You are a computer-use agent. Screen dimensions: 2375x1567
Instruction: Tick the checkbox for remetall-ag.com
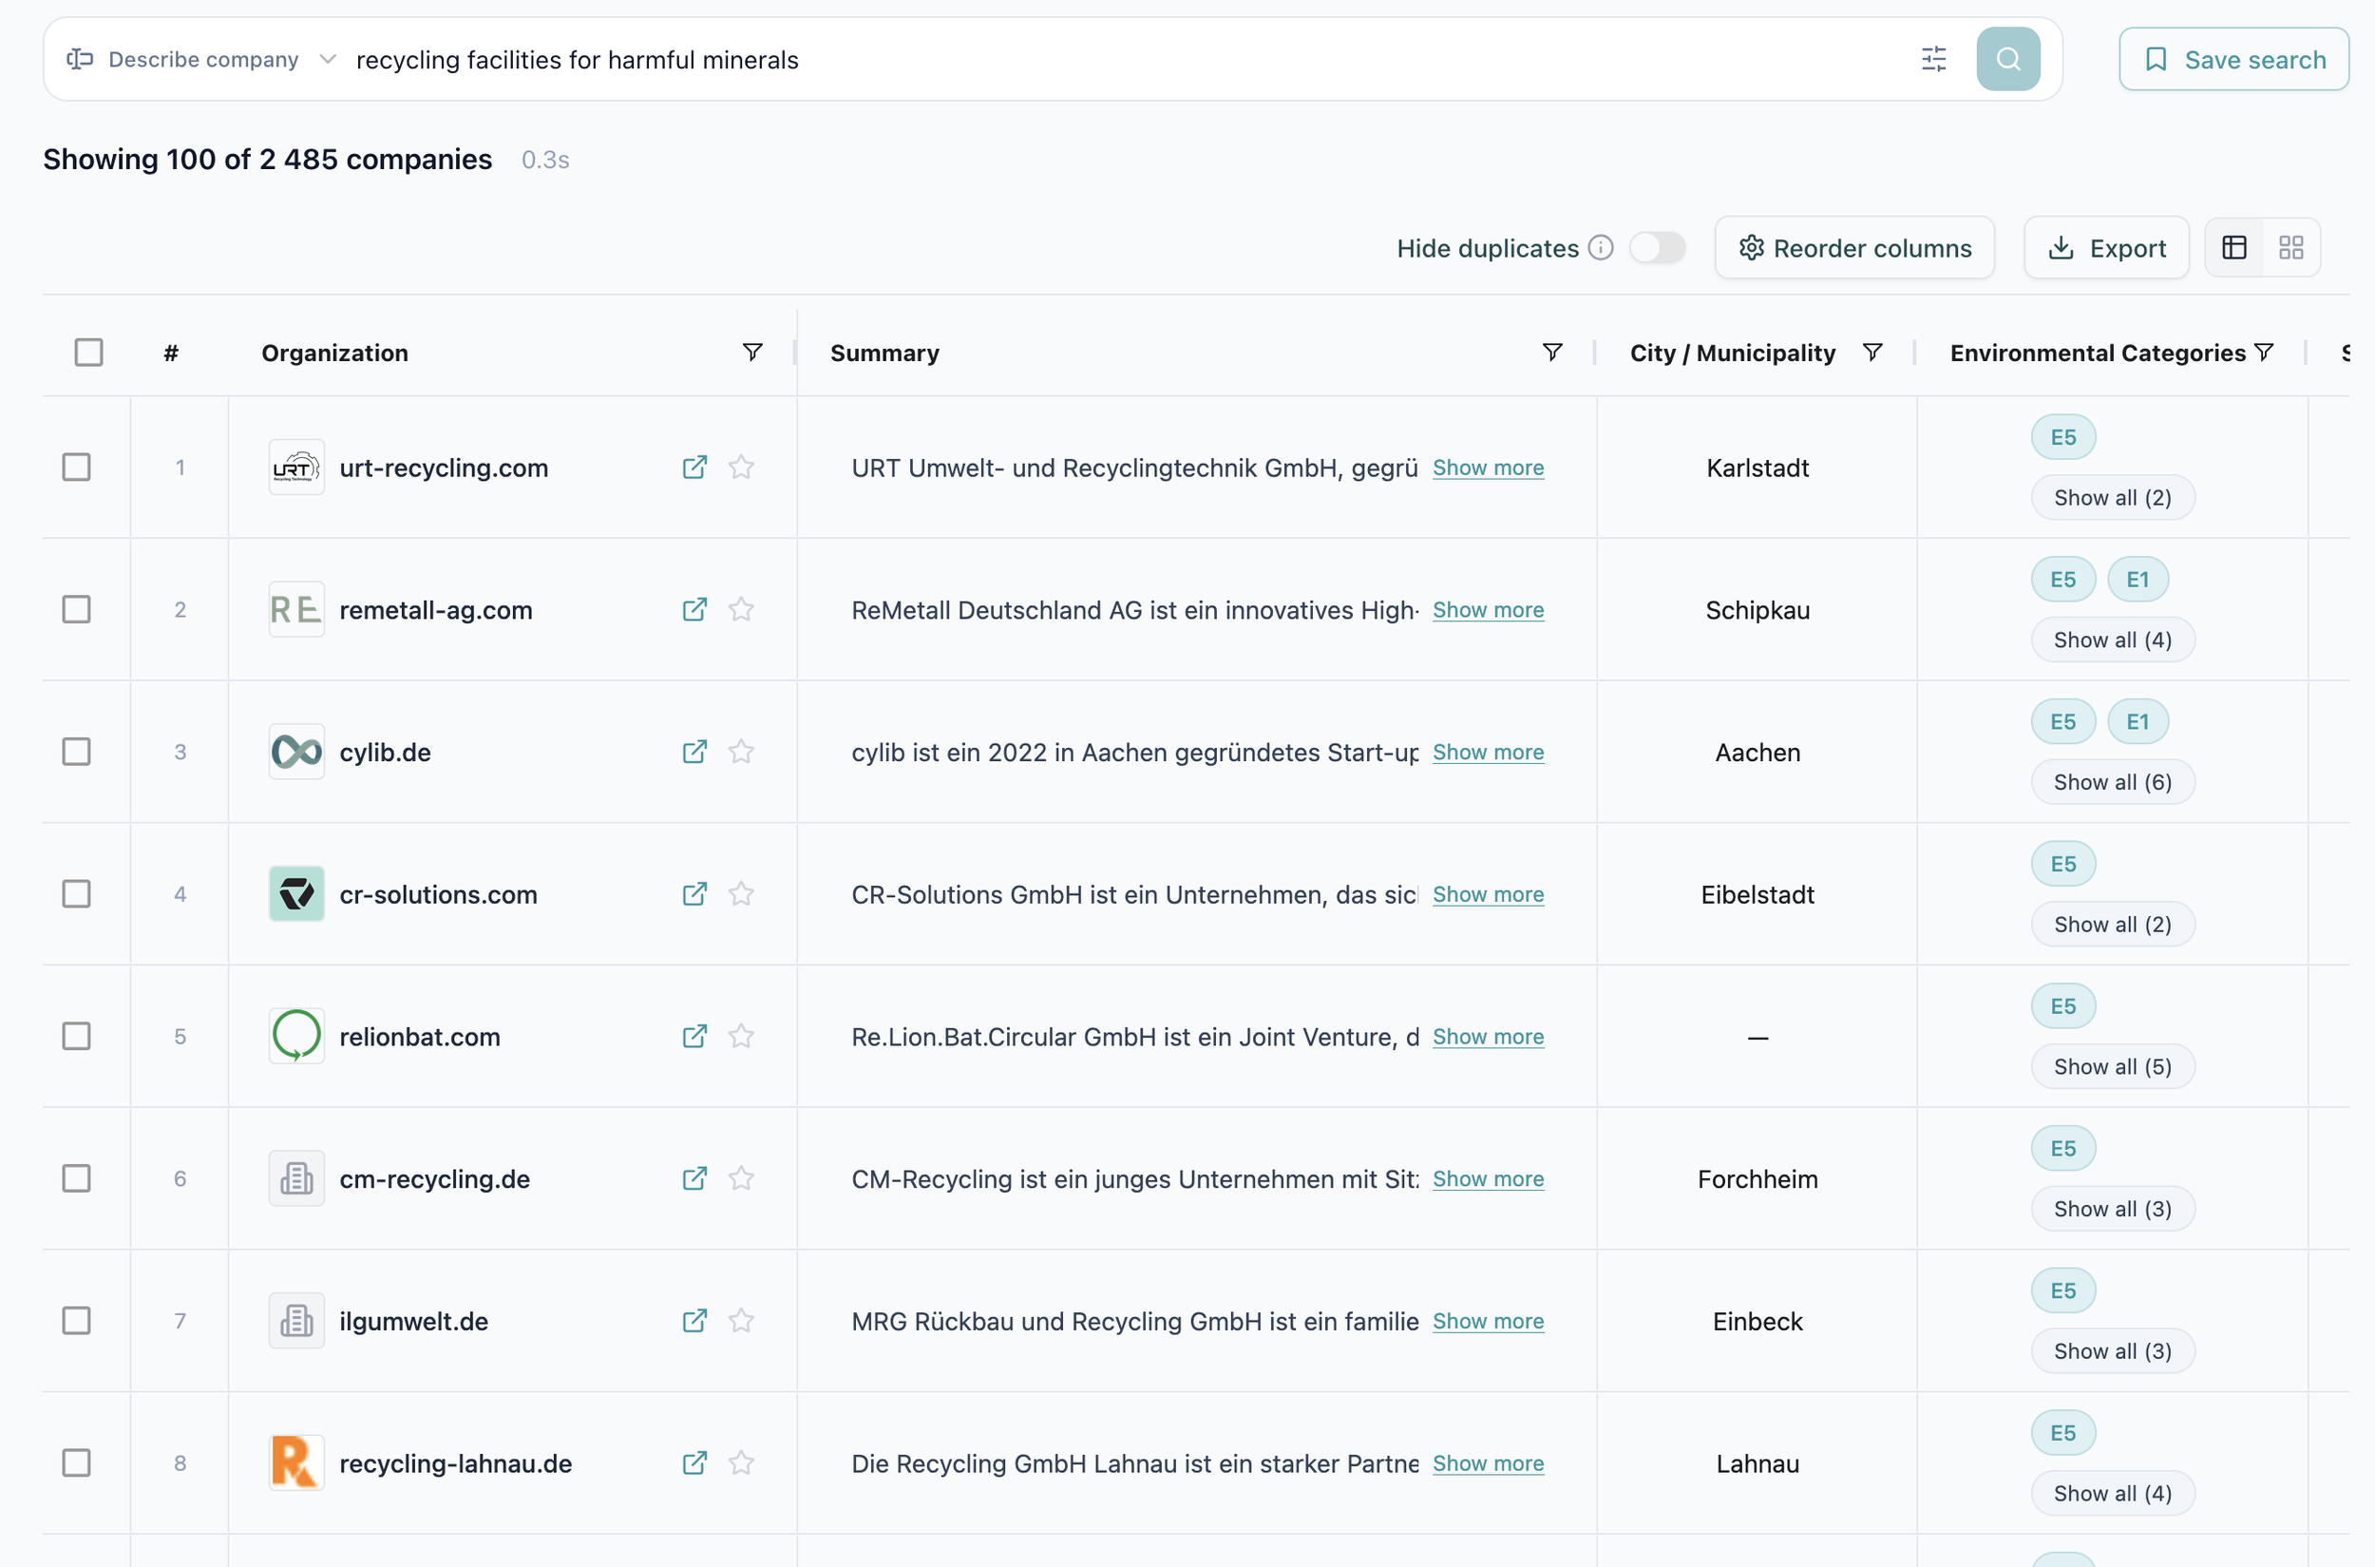77,610
